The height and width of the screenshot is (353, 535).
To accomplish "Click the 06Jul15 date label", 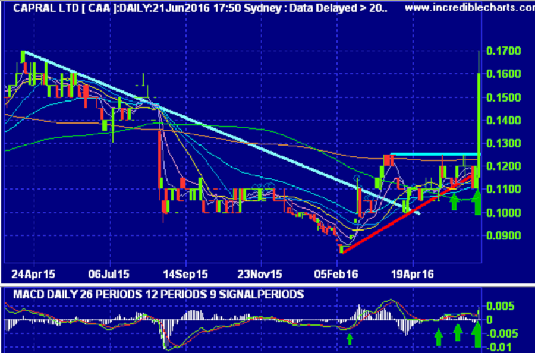I will pos(109,274).
